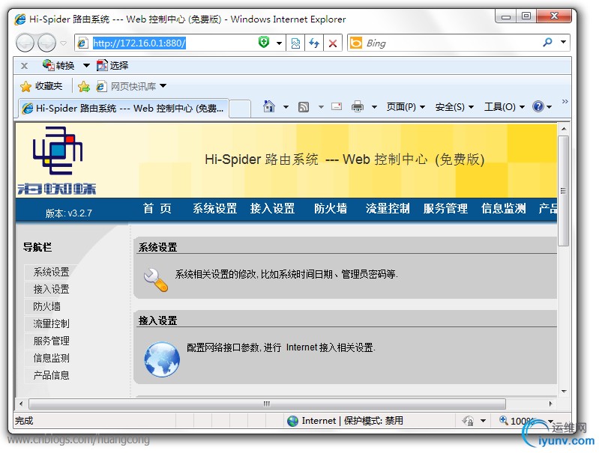The image size is (599, 453).
Task: Open the Home dropdown arrow
Action: click(286, 107)
